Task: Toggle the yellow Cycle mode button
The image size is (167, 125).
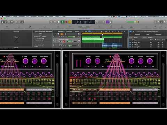Action: pyautogui.click(x=70, y=22)
